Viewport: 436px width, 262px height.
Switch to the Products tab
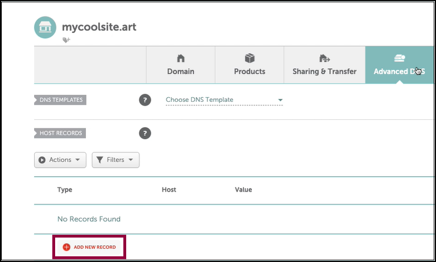(250, 65)
